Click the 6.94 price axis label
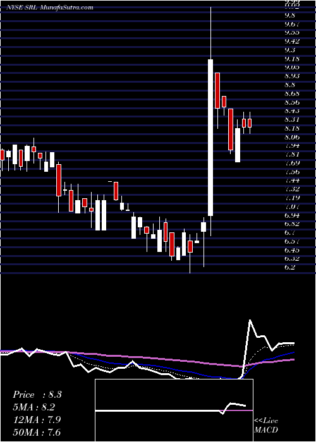The height and width of the screenshot is (442, 316). 292,215
